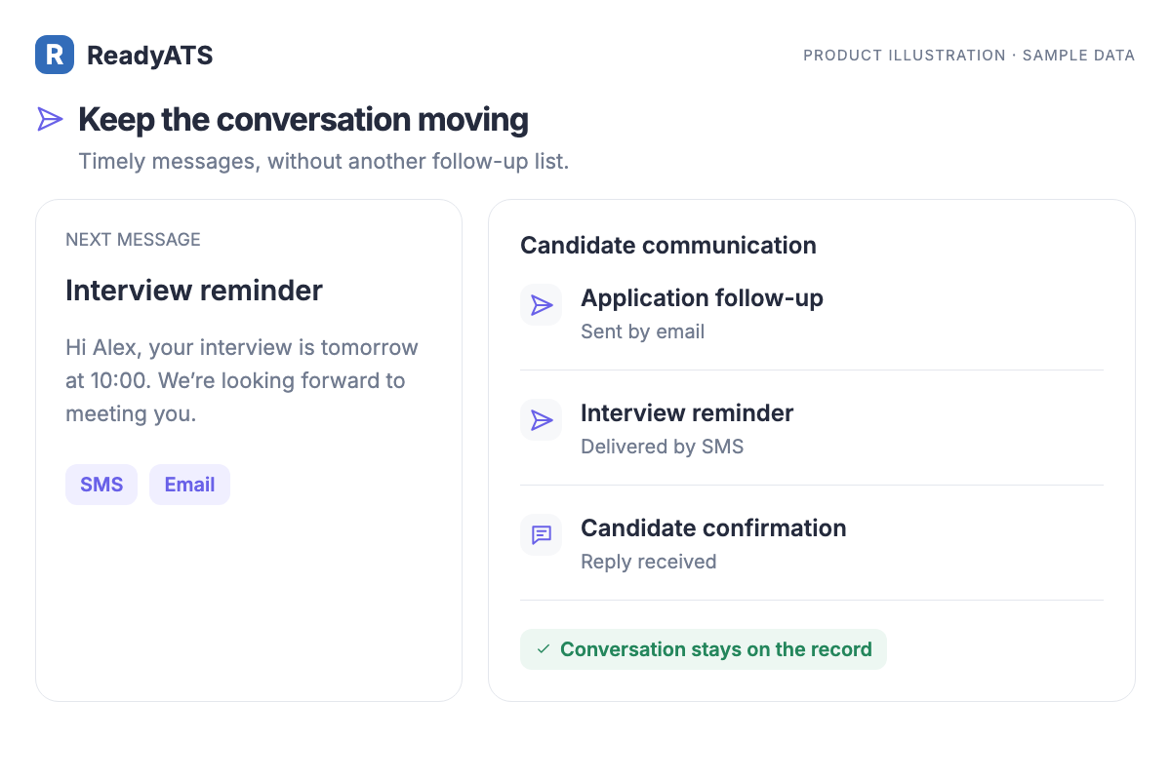Click the Keep the conversation moving headline
Image resolution: width=1171 pixels, height=780 pixels.
click(303, 119)
